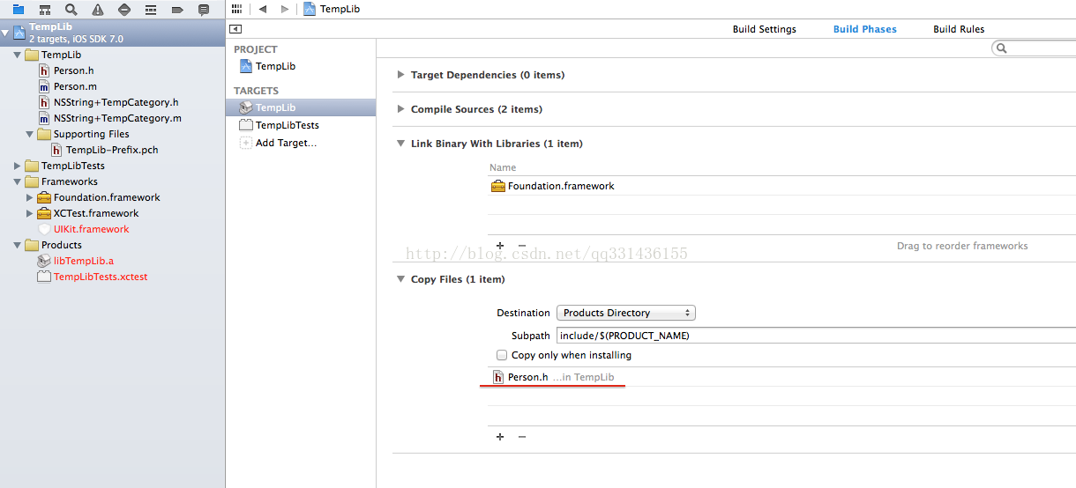The image size is (1076, 488).
Task: Collapse the TempLib group folder
Action: (x=18, y=55)
